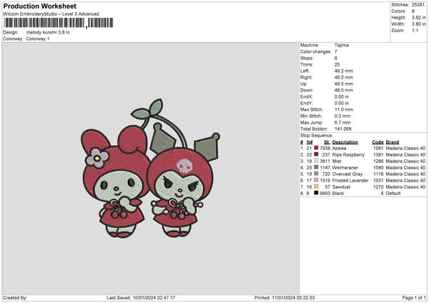Click the Min Stitch value '0.3 mm'
Screen dimensions: 429x303
(x=342, y=116)
